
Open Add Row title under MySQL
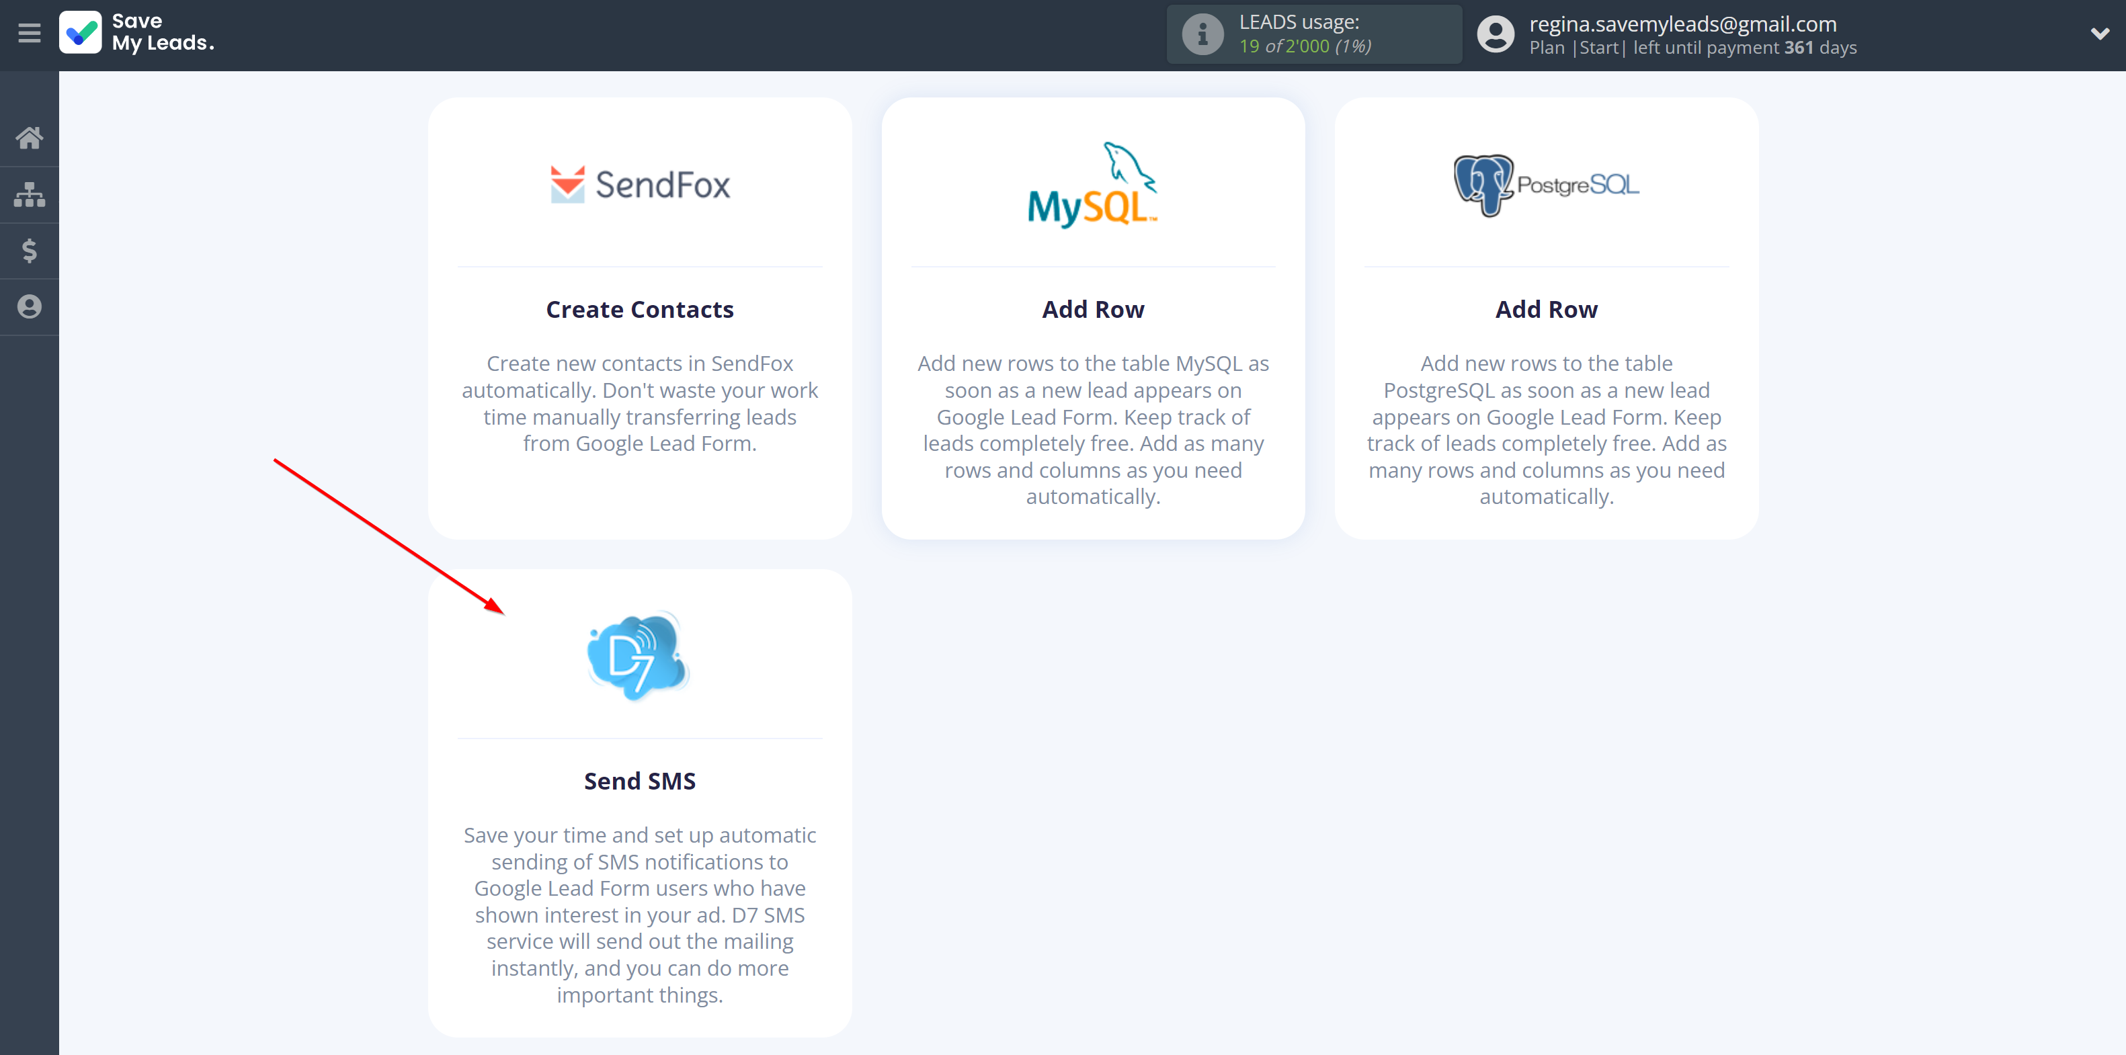click(1093, 309)
